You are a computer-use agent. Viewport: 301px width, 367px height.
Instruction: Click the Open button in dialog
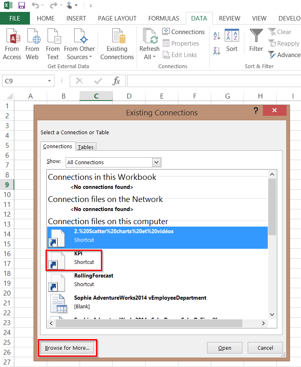(224, 348)
